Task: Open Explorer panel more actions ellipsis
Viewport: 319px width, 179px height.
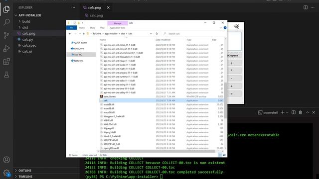Action: point(73,7)
